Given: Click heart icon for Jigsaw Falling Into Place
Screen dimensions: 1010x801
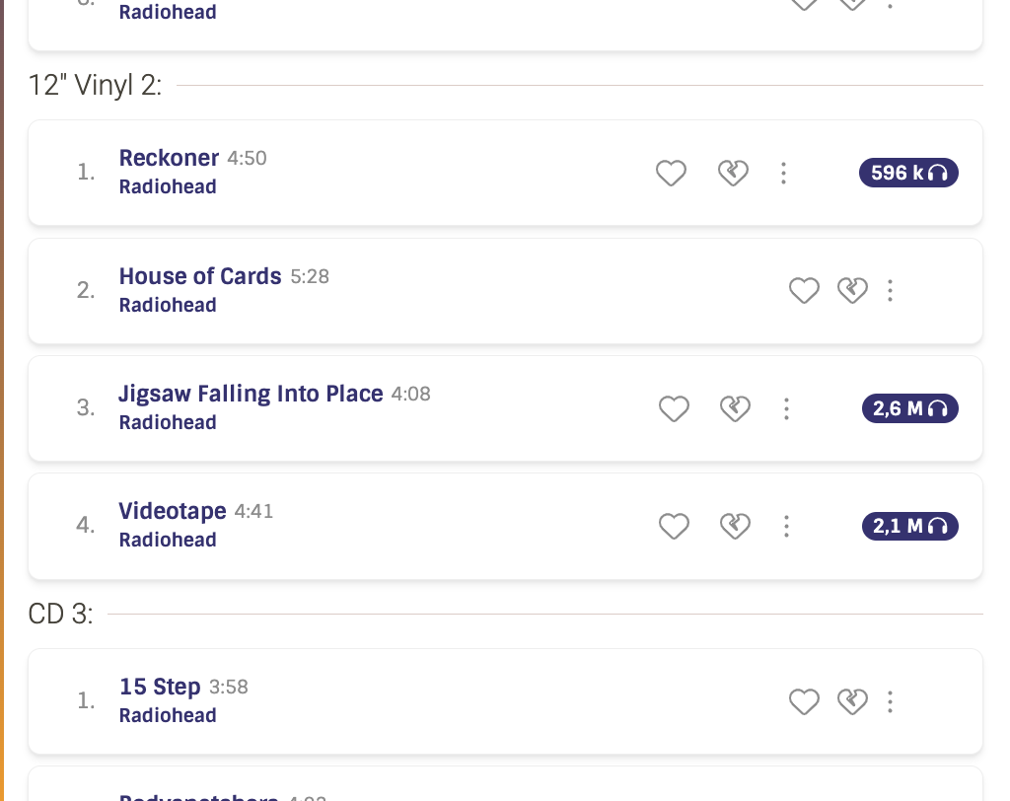Looking at the screenshot, I should [674, 408].
